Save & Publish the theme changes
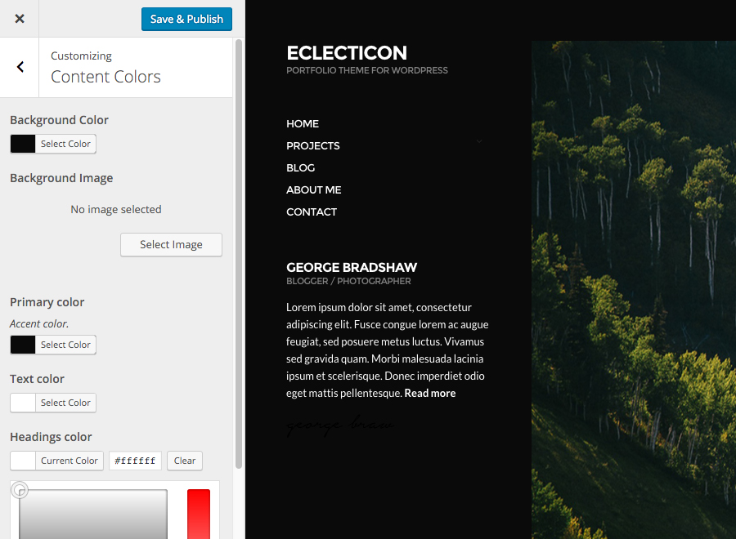The image size is (736, 539). [186, 19]
